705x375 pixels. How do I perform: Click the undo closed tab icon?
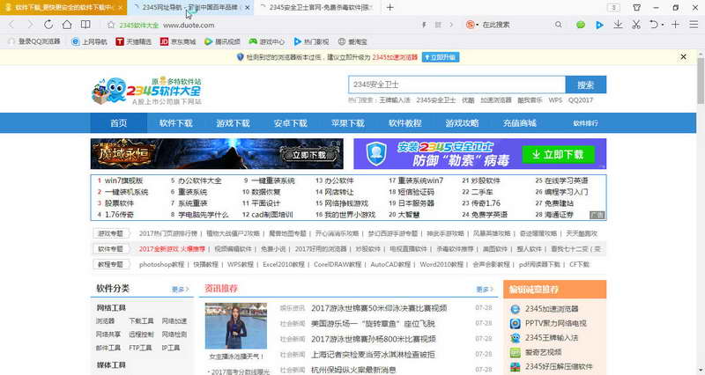(654, 25)
